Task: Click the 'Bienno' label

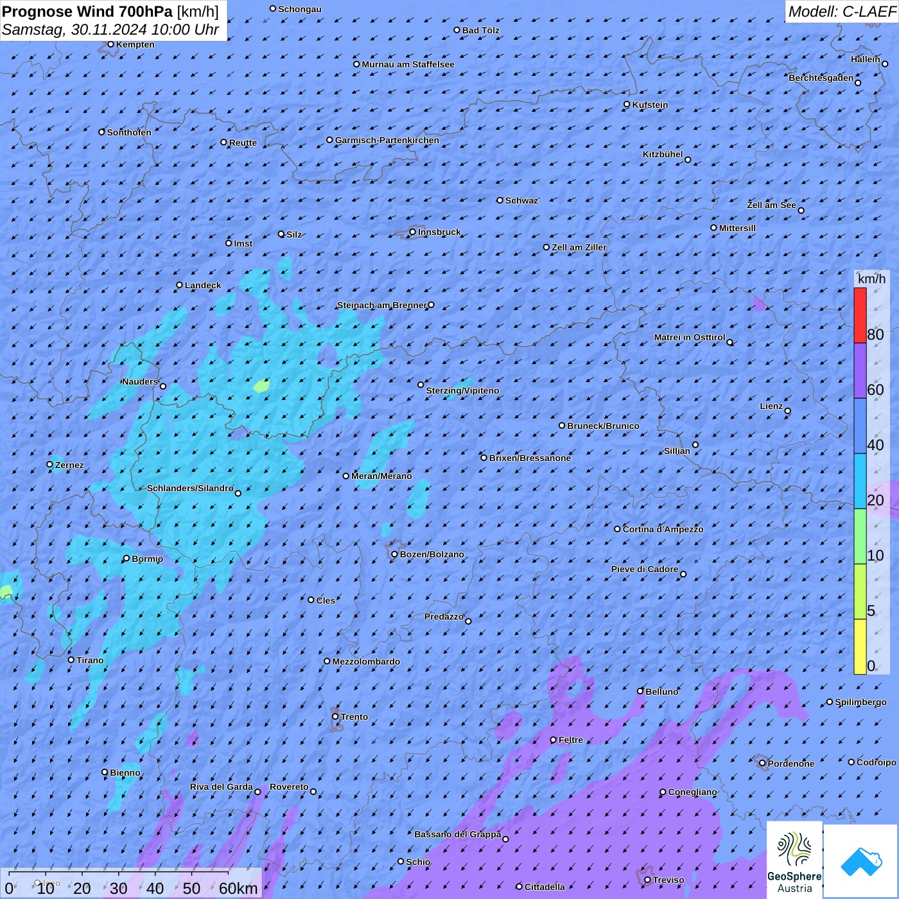Action: tap(125, 772)
